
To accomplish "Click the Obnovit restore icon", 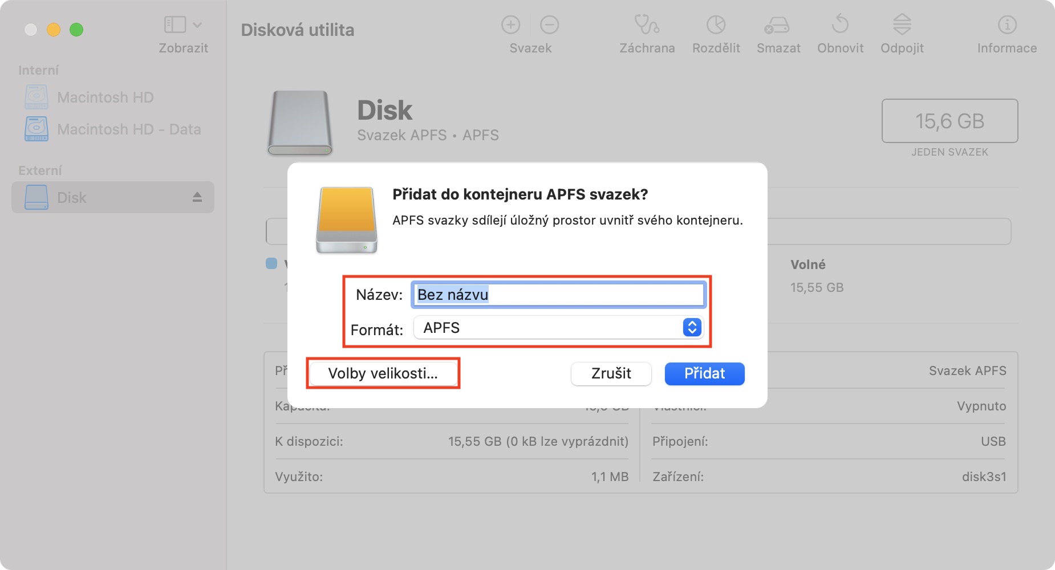I will pos(840,25).
